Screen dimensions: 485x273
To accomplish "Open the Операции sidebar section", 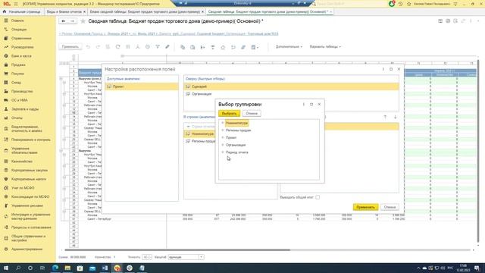I will click(x=19, y=30).
